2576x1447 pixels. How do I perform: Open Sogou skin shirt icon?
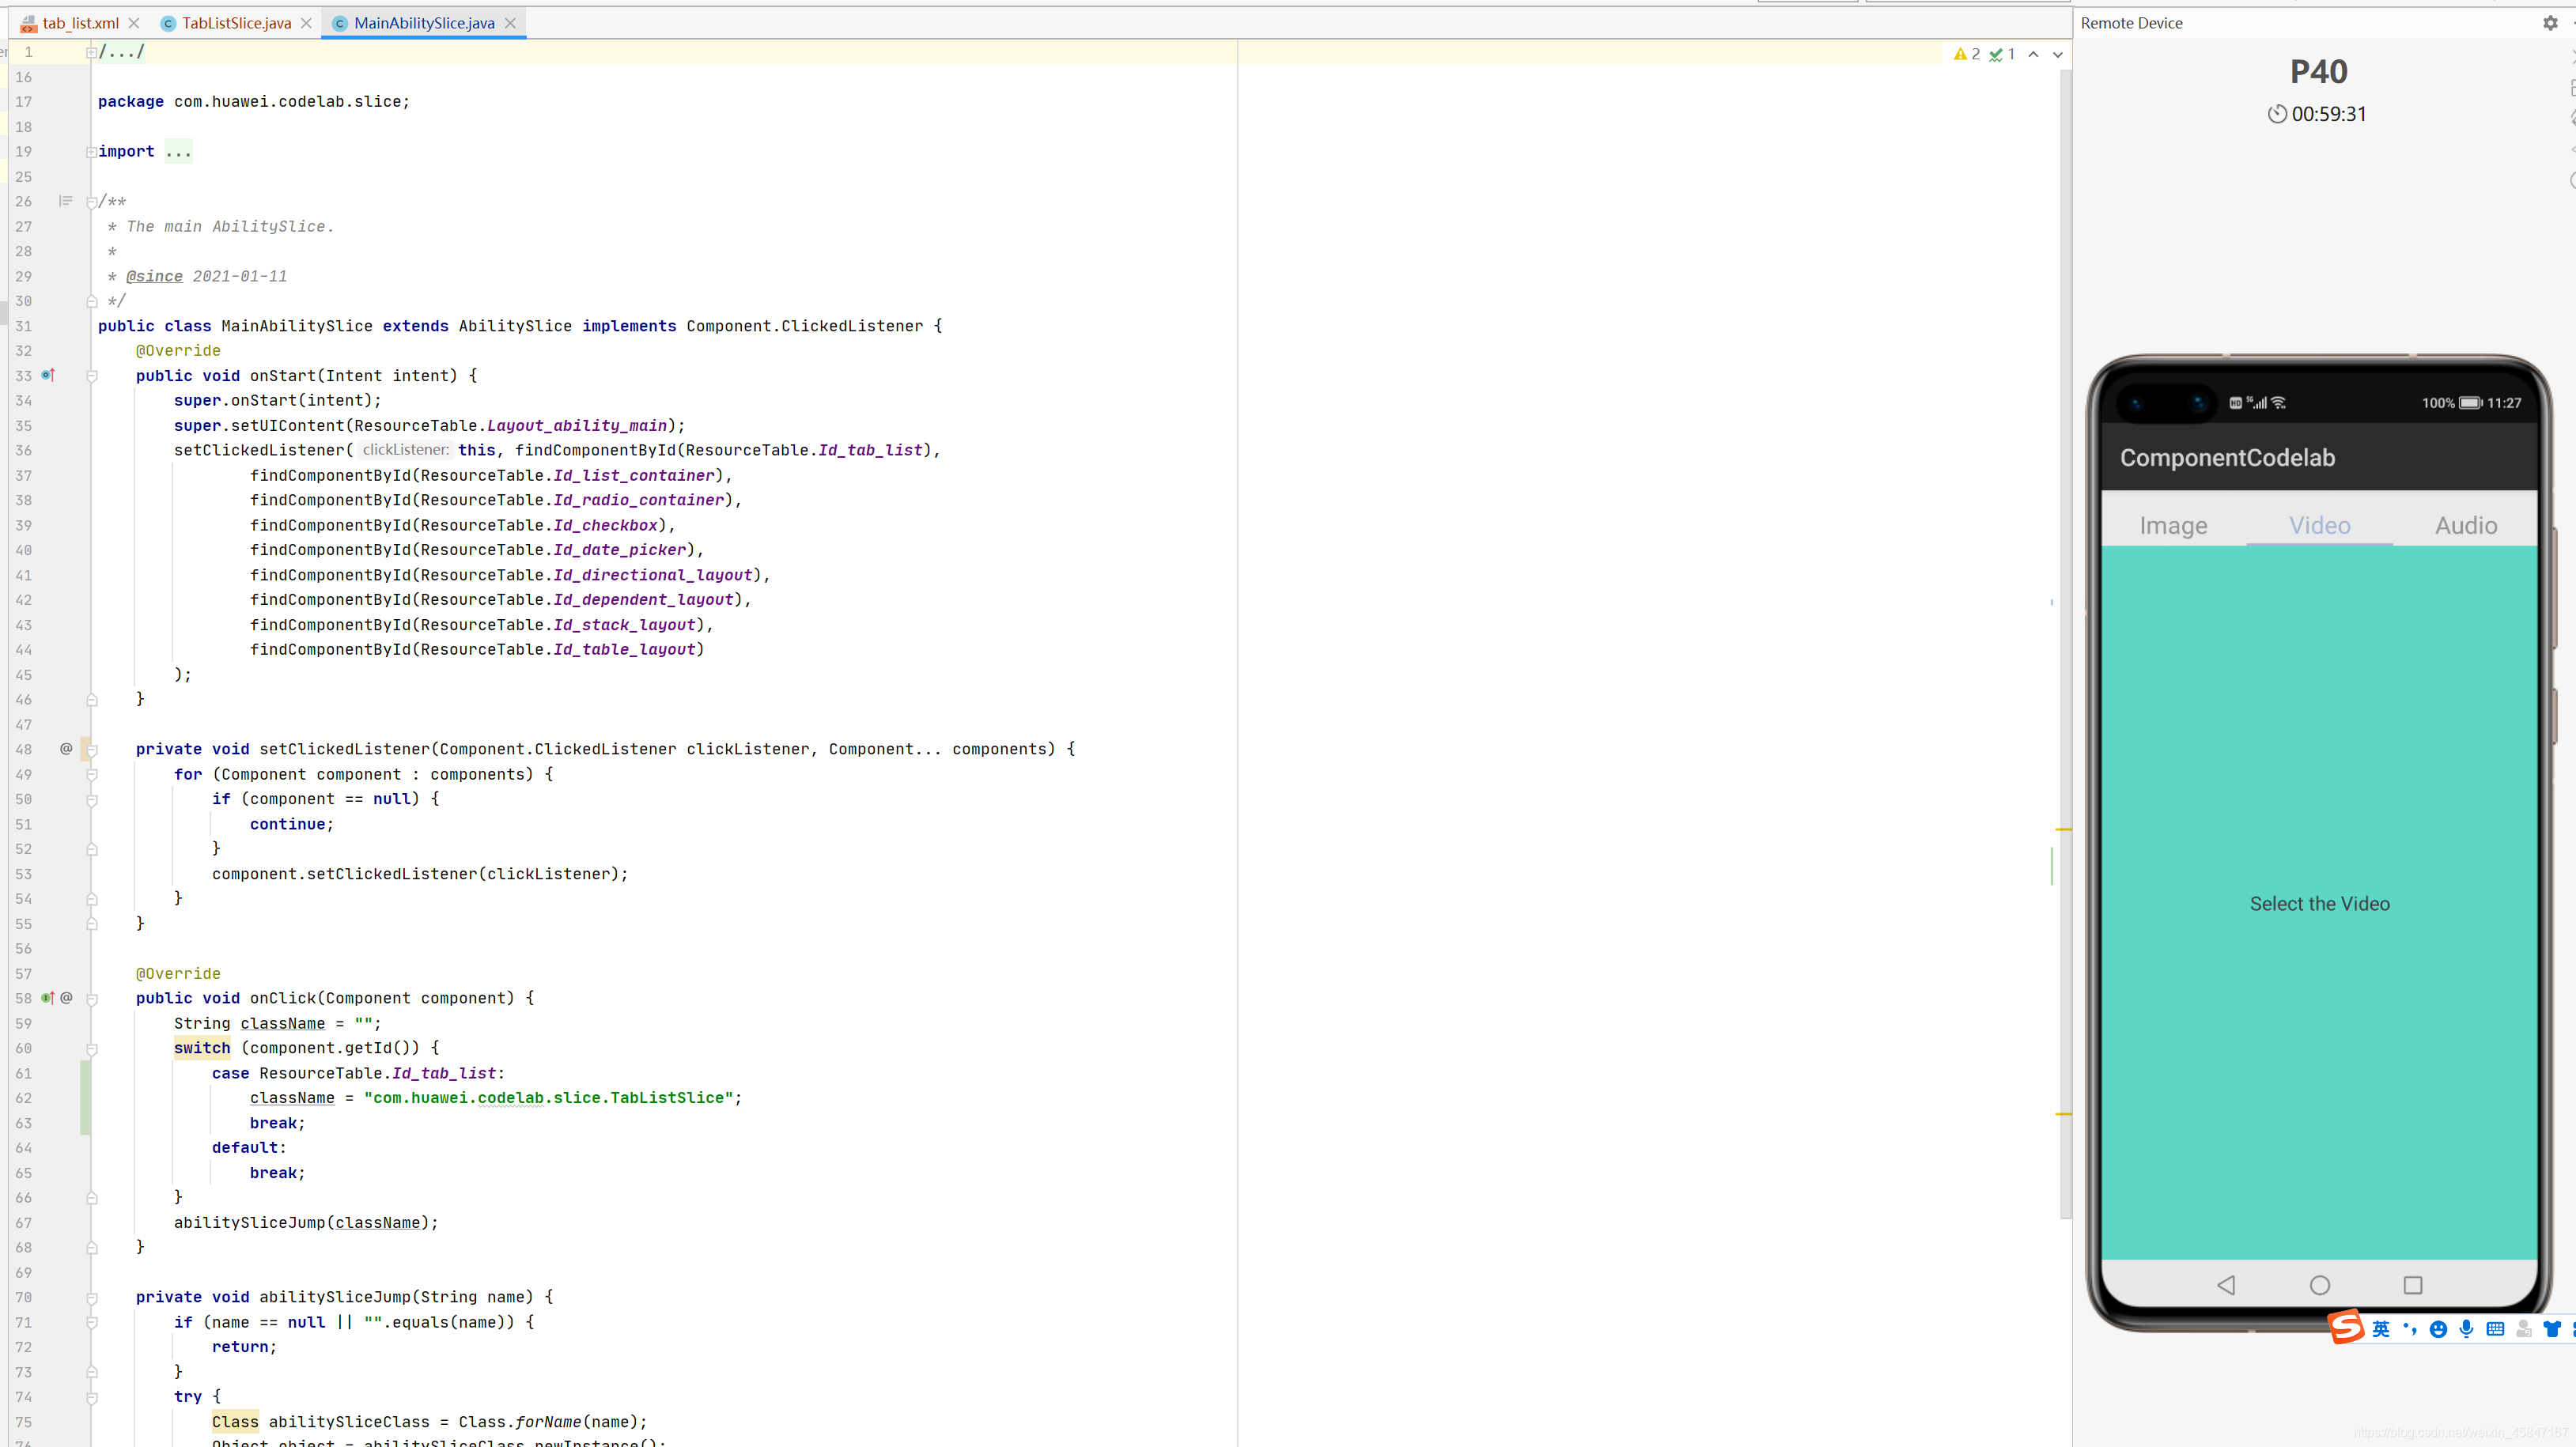coord(2552,1329)
